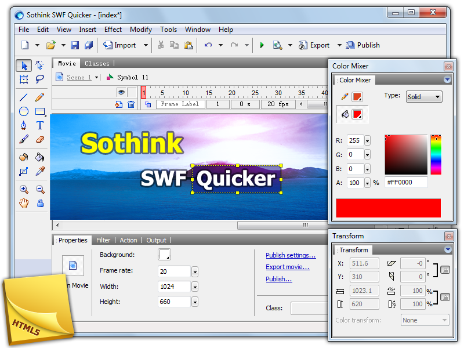Click the Export movie link

[x=287, y=267]
